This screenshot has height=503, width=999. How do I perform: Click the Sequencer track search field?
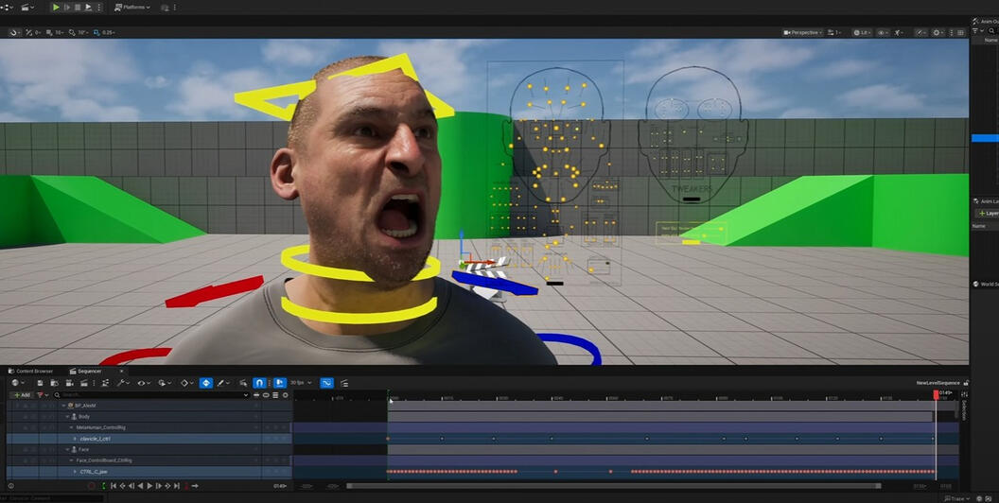tap(151, 395)
